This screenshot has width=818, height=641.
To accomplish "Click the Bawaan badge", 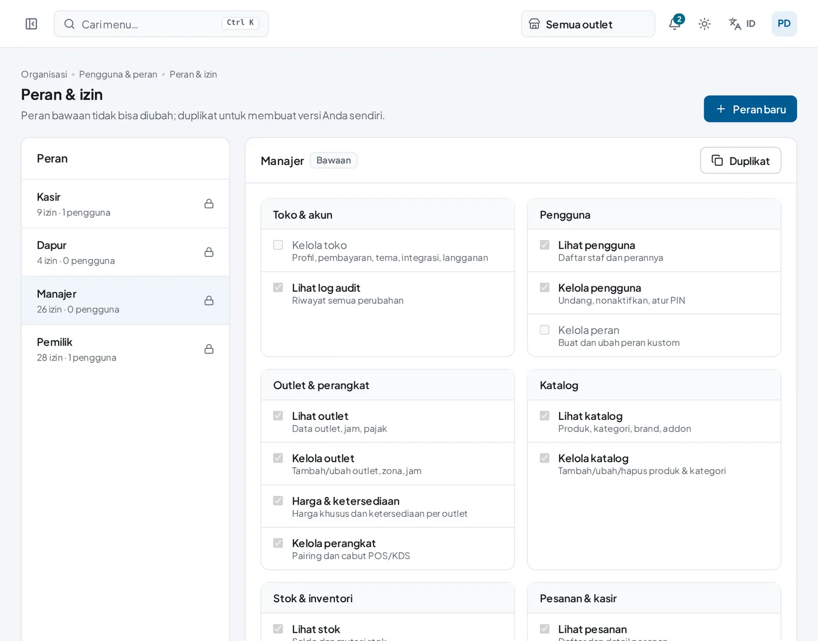I will pos(333,160).
